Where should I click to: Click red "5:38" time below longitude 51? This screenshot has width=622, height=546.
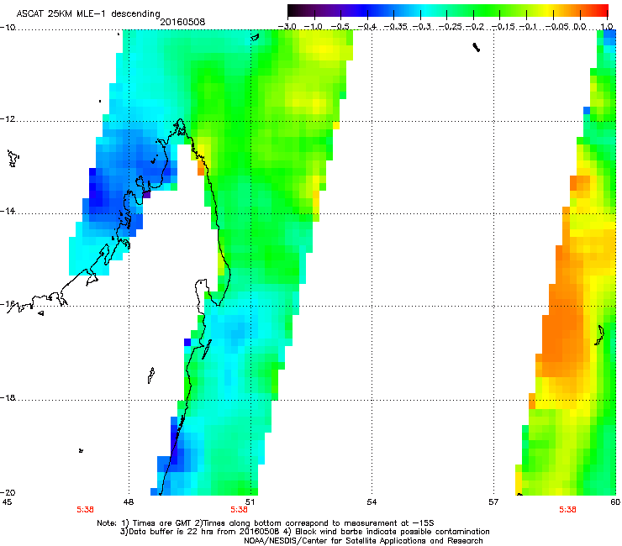[240, 510]
